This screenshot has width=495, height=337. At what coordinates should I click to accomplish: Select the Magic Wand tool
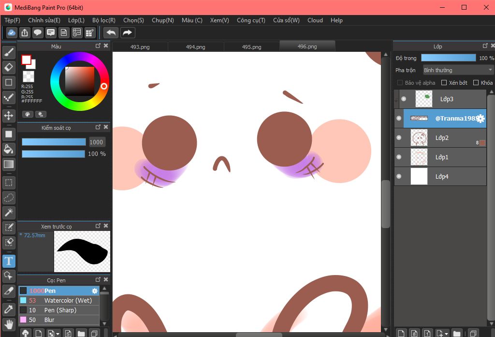(x=9, y=212)
